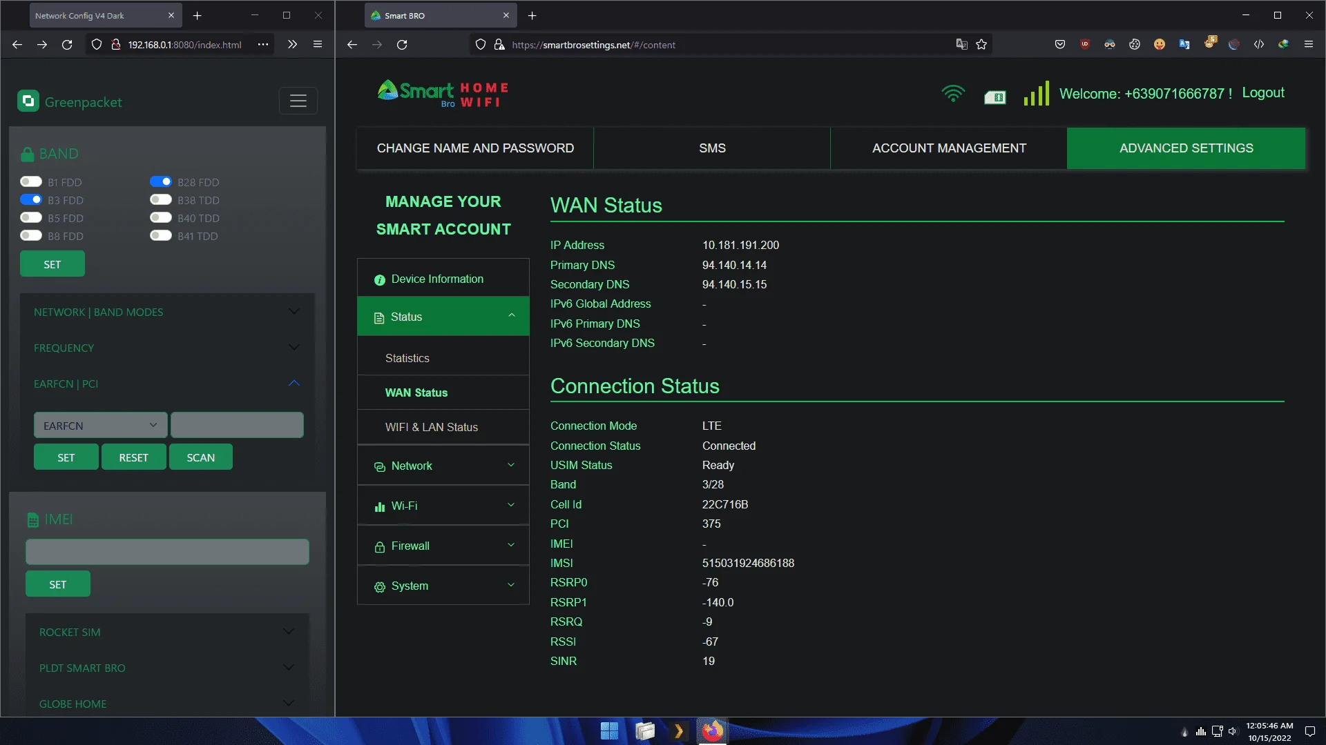
Task: Expand the Wi-Fi sidebar menu
Action: coord(443,506)
